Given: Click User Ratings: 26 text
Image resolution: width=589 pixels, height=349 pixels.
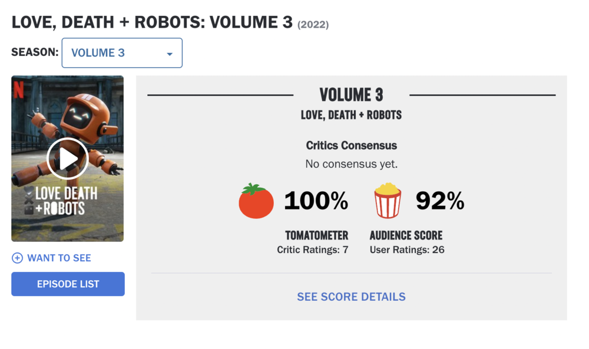Looking at the screenshot, I should (407, 250).
